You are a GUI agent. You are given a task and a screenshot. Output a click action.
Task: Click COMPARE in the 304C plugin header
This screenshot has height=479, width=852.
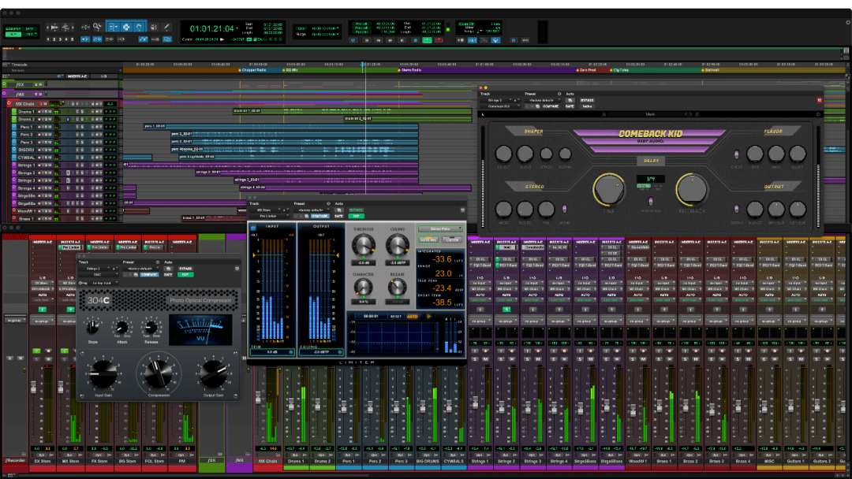[148, 274]
